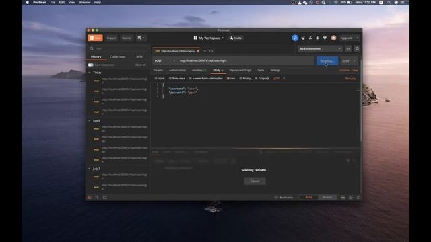
Task: Open the capture requests satellite icon
Action: [x=303, y=38]
